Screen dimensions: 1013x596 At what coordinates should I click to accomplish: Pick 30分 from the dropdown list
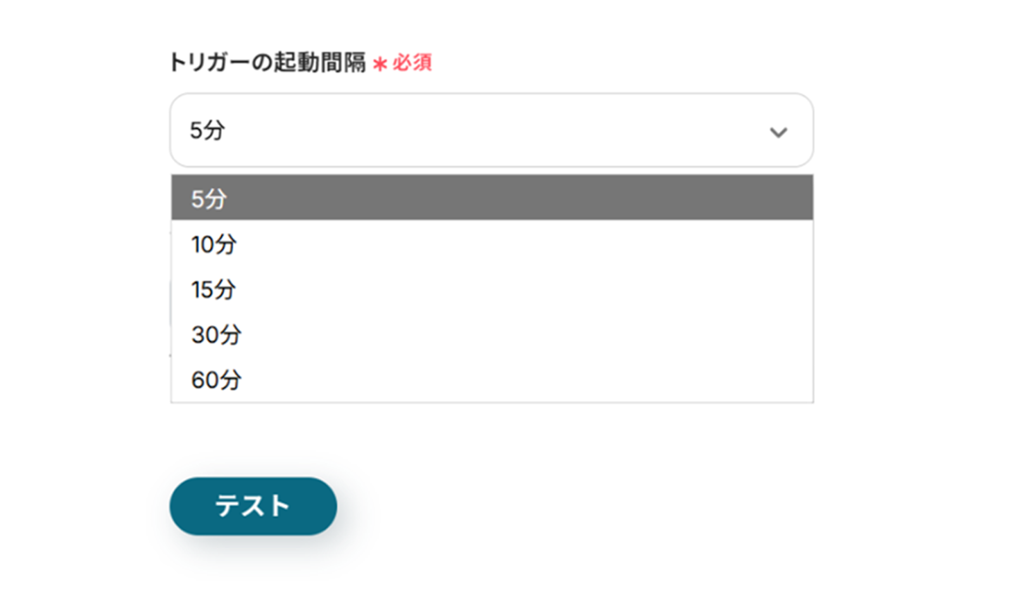216,334
